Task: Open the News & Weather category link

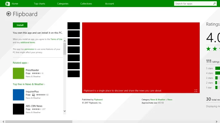Action: (158, 100)
